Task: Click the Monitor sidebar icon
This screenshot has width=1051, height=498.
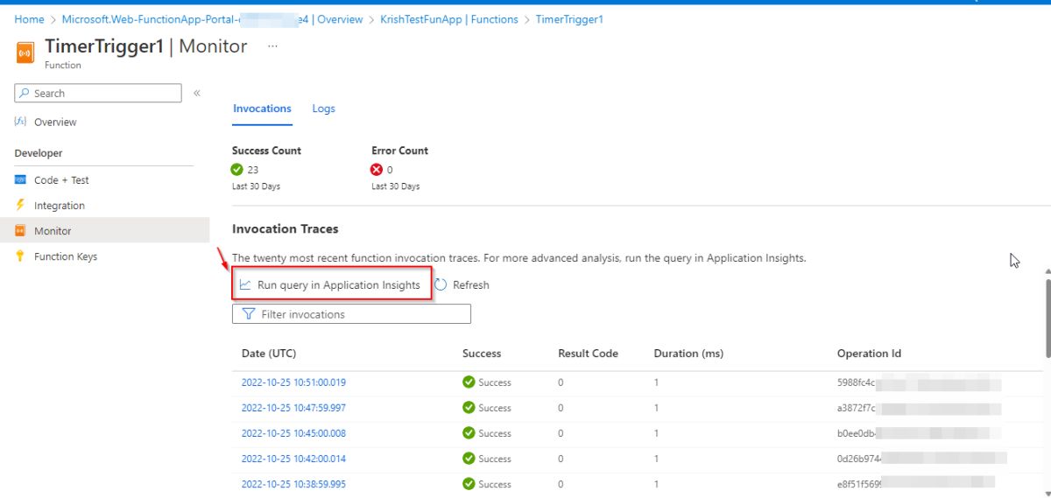Action: 21,231
